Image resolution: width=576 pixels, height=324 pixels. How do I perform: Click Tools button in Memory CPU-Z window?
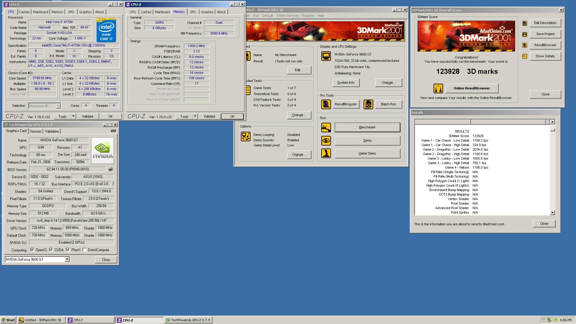click(184, 116)
